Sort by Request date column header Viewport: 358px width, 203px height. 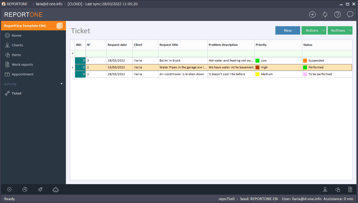click(117, 45)
